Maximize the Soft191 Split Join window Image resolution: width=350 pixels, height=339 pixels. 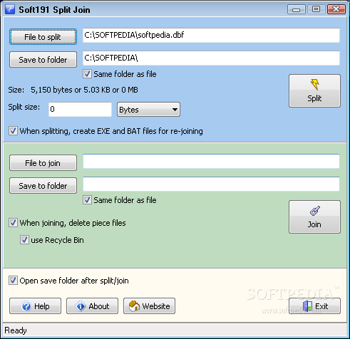pos(316,9)
